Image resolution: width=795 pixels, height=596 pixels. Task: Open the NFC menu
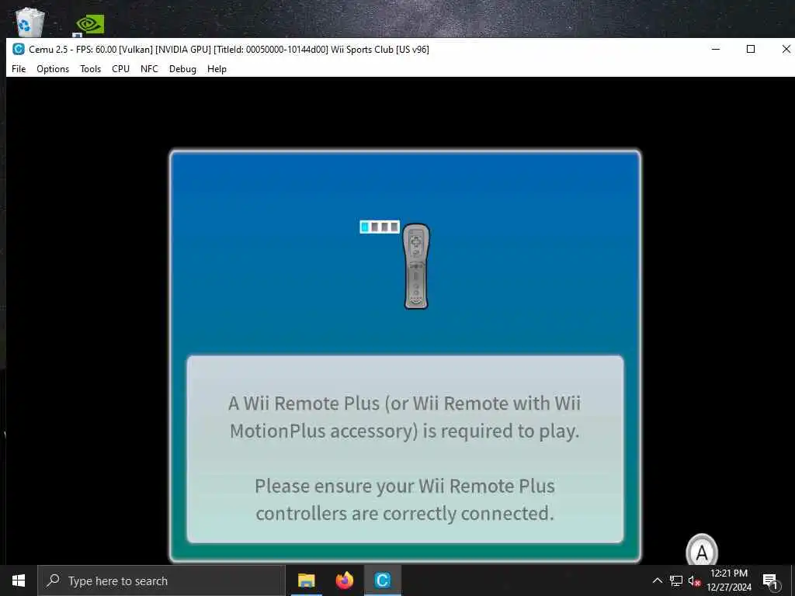[149, 69]
